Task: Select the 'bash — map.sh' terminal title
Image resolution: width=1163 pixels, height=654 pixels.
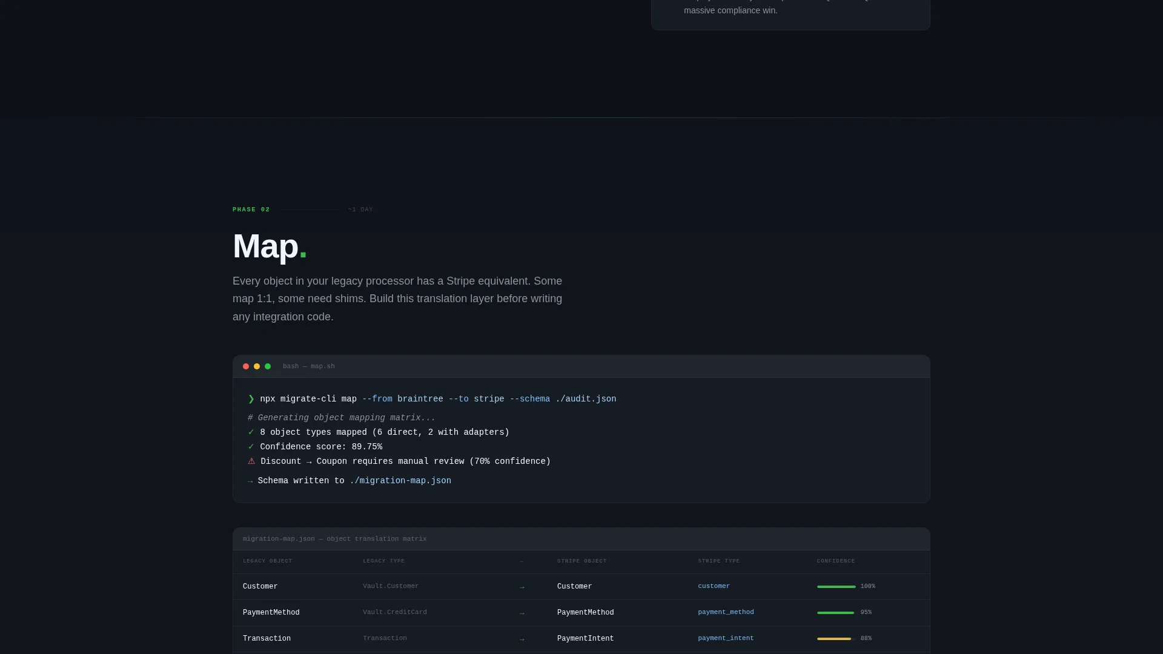Action: click(308, 366)
